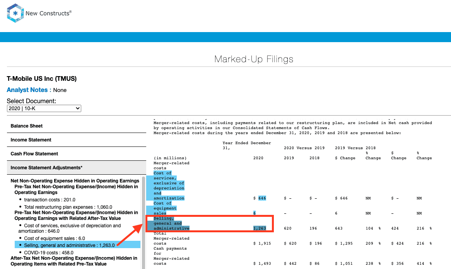This screenshot has width=451, height=269.
Task: Click the 2020 Versus 2019 column header
Action: pyautogui.click(x=304, y=148)
